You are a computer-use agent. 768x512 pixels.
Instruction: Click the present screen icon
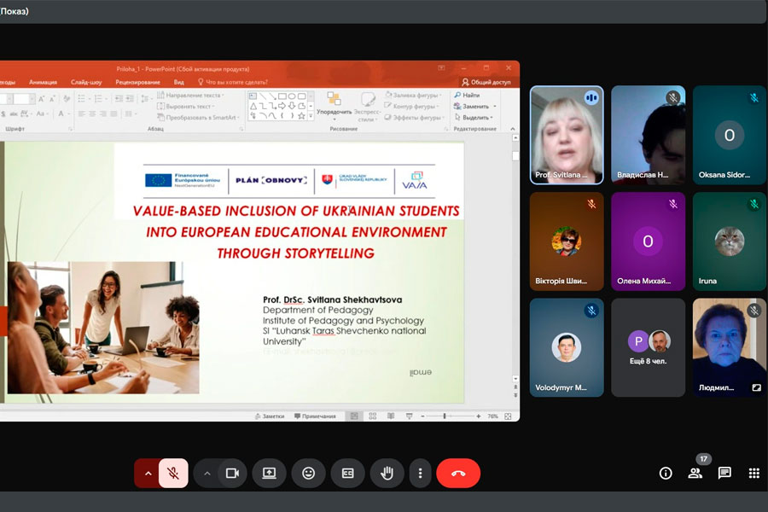(269, 473)
